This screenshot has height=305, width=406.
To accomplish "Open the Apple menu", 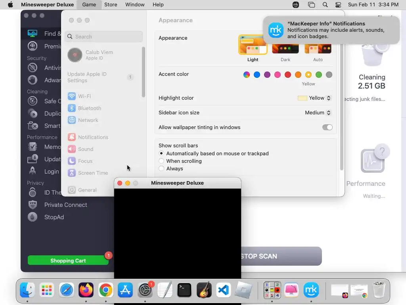I will (x=10, y=5).
